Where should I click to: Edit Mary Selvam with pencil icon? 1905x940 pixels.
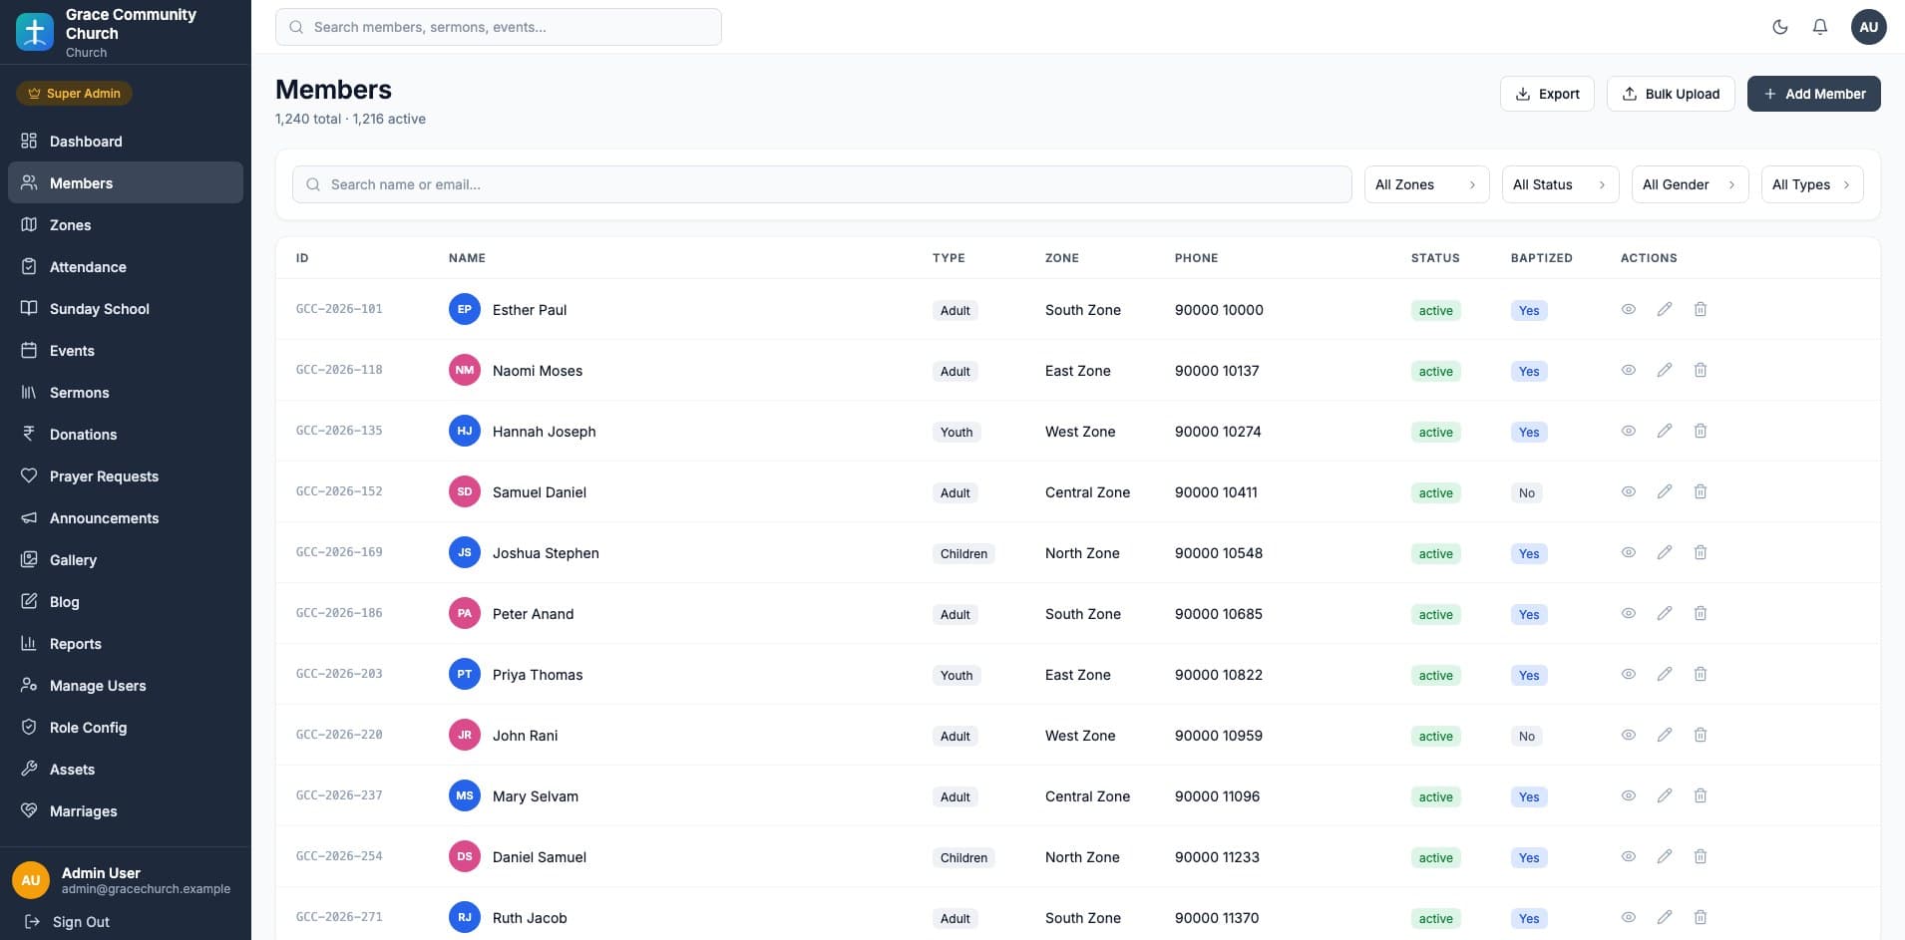click(1665, 795)
